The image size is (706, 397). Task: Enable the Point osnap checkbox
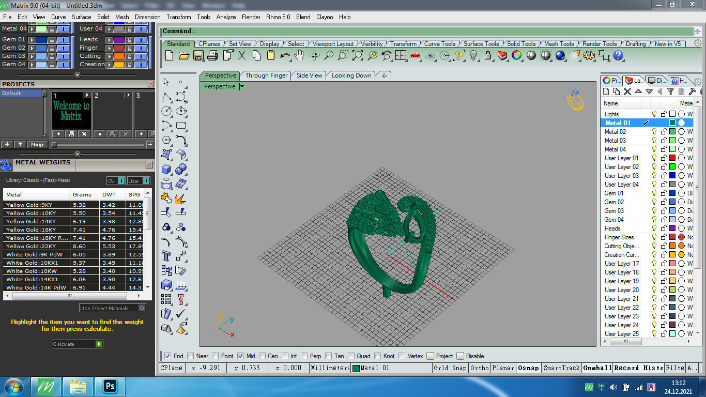click(x=215, y=356)
